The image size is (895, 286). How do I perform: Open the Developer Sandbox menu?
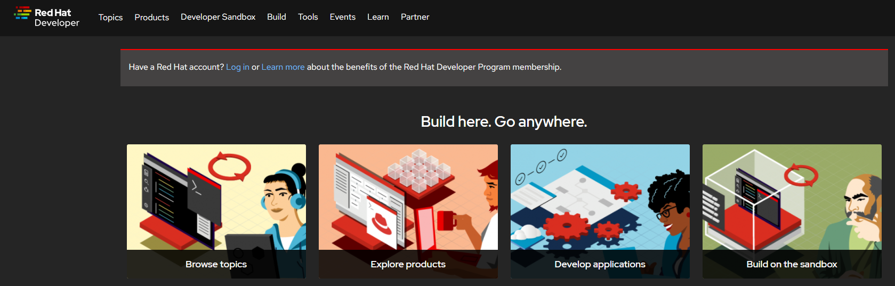218,17
